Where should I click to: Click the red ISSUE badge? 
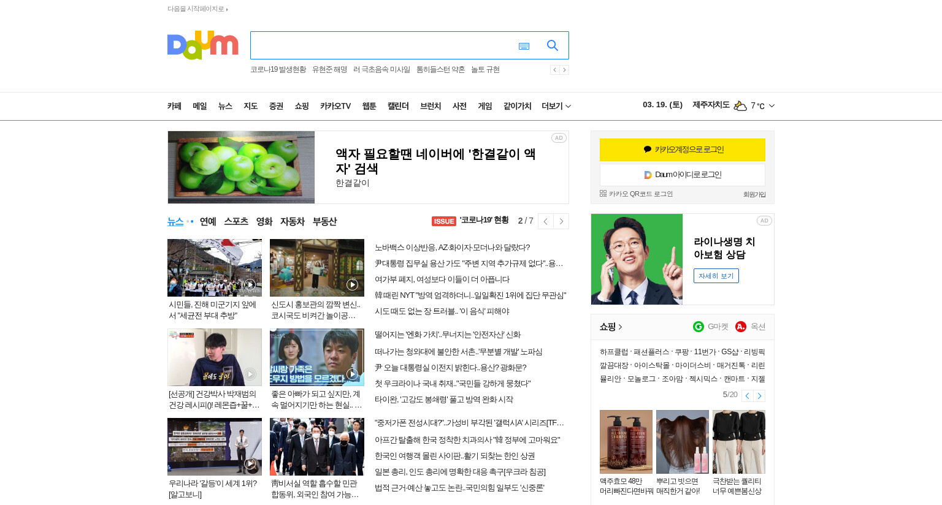[444, 221]
